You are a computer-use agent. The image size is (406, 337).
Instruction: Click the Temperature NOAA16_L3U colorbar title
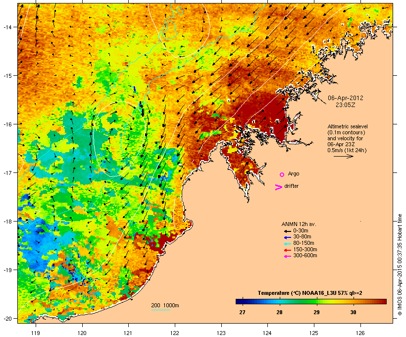[x=310, y=293]
